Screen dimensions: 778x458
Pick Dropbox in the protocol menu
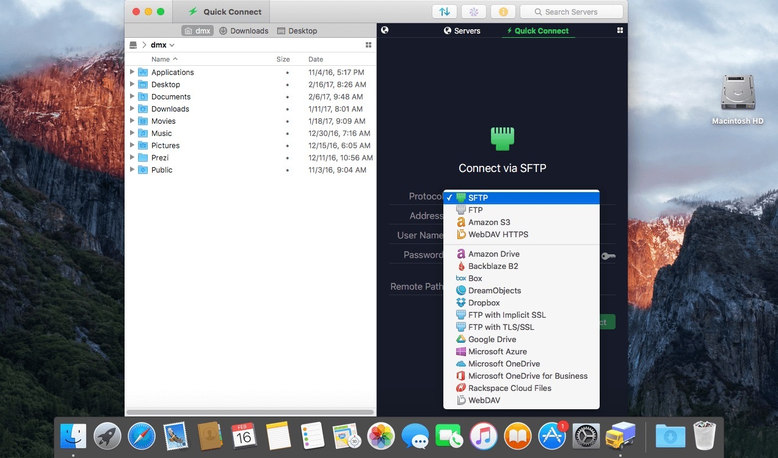click(x=484, y=302)
